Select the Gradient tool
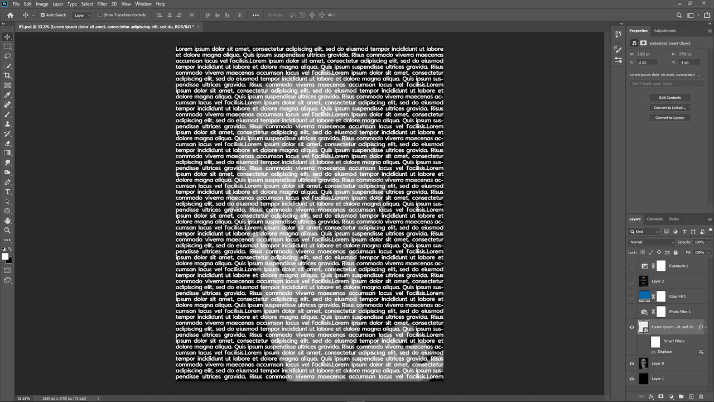714x402 pixels. (7, 153)
